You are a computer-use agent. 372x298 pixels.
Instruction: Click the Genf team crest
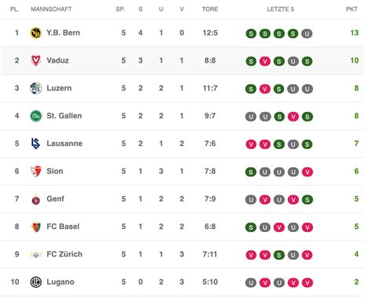click(x=36, y=201)
